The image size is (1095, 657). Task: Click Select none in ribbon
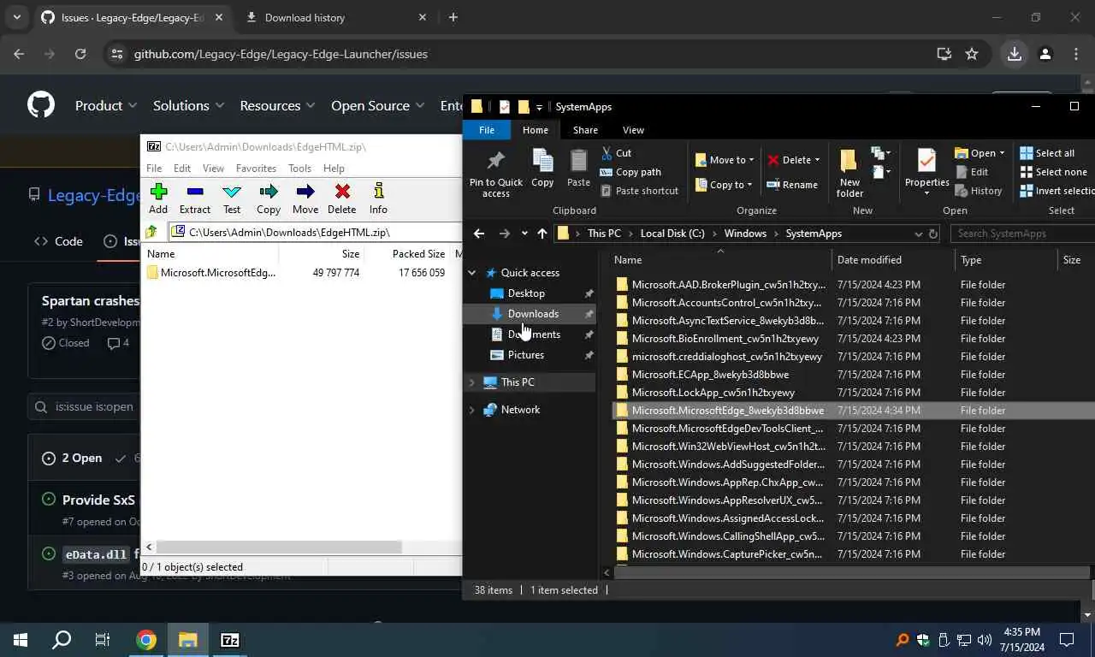coord(1053,172)
